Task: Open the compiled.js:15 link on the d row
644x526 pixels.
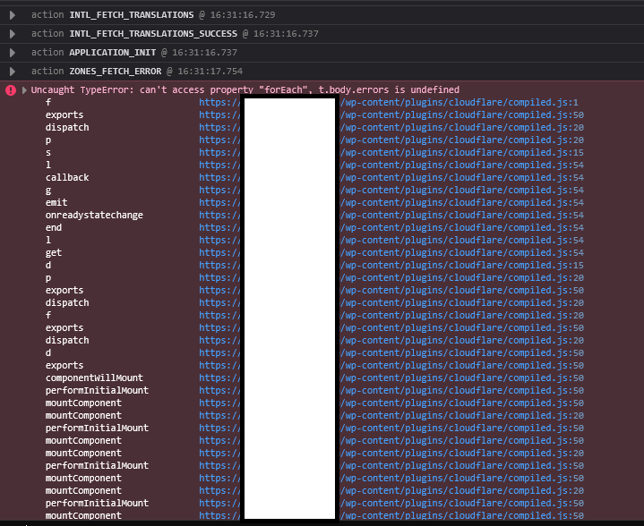Action: 391,266
